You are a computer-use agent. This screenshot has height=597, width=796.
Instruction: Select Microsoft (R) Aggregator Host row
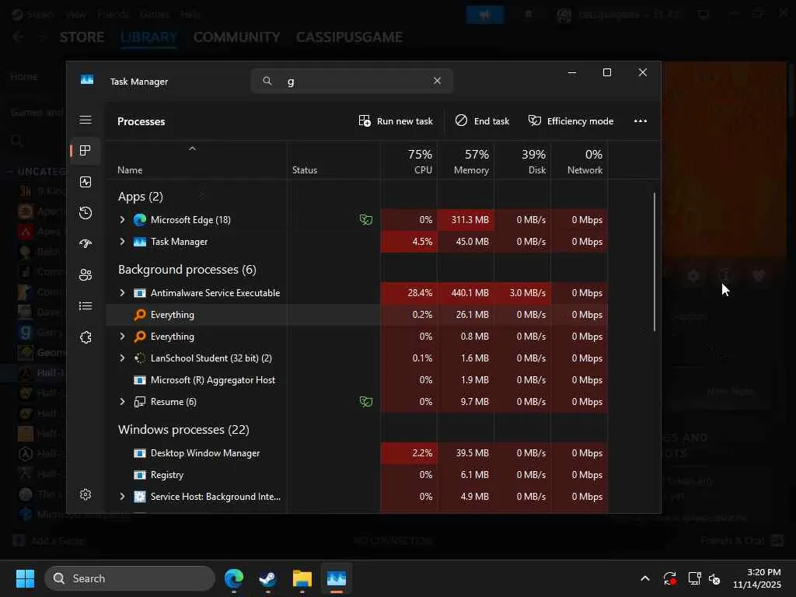(356, 380)
